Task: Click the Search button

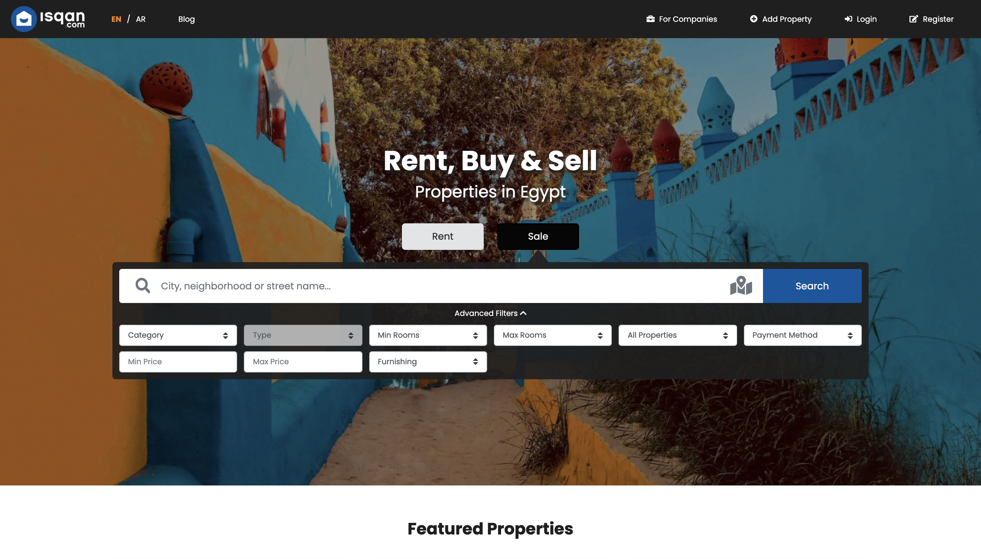Action: 812,286
